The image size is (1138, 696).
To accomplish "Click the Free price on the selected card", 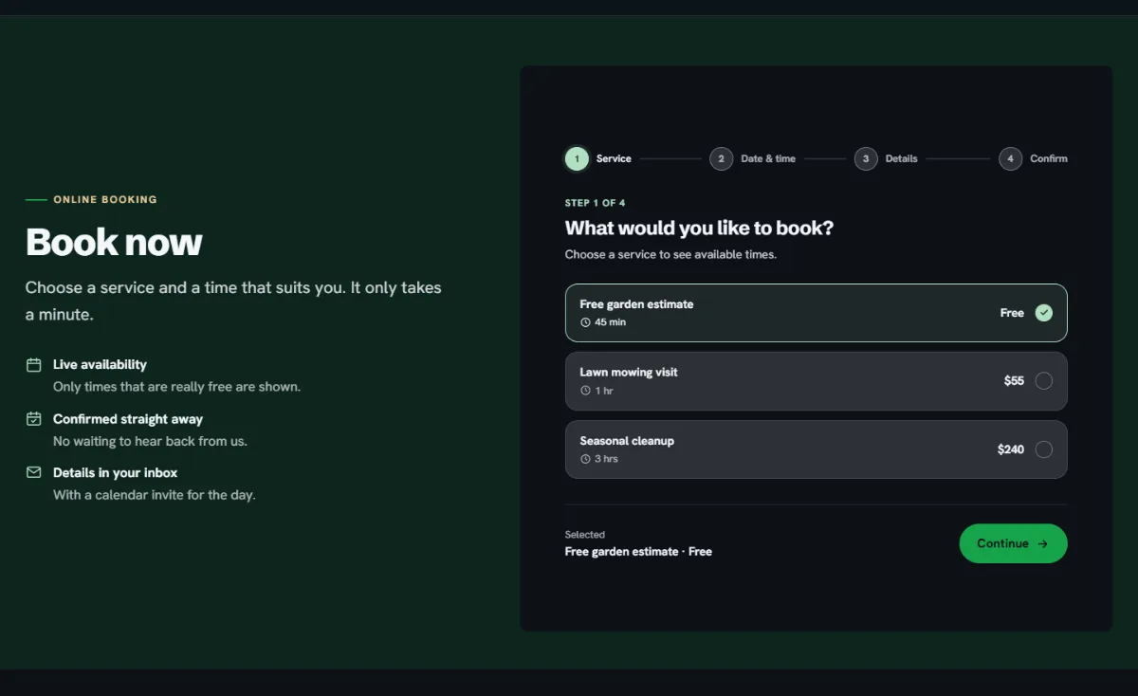I will tap(1012, 313).
